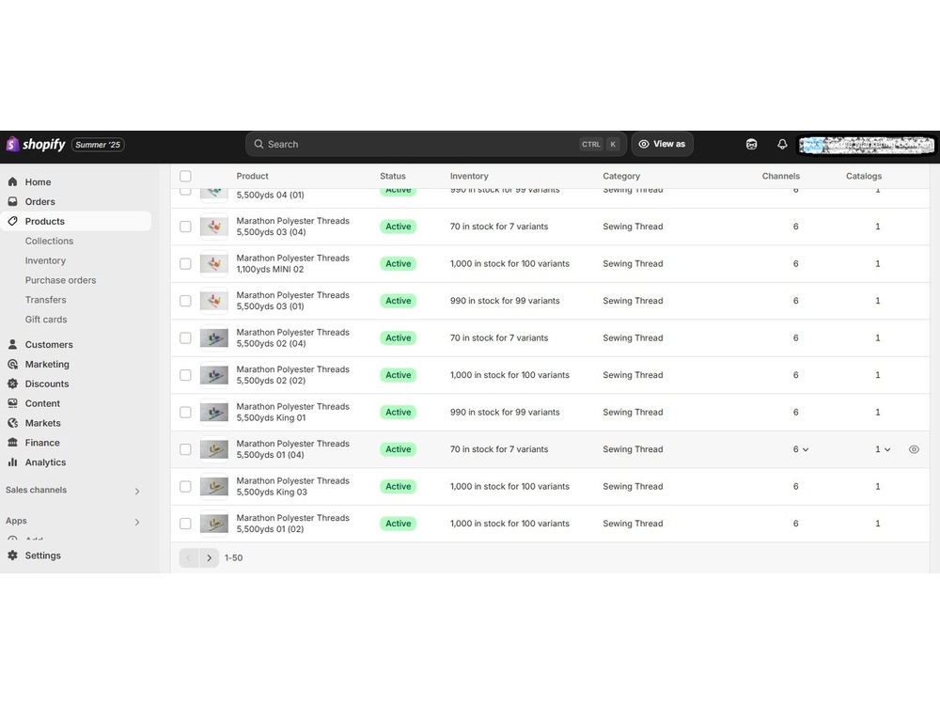Open Purchase orders page

pos(60,280)
